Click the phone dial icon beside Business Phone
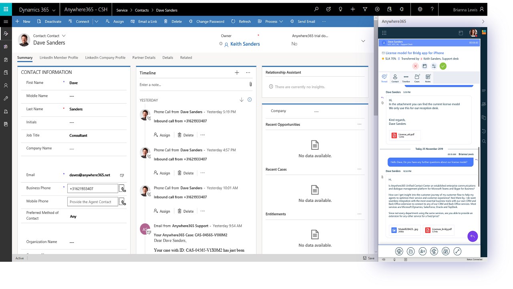Image resolution: width=513 pixels, height=289 pixels. 123,189
